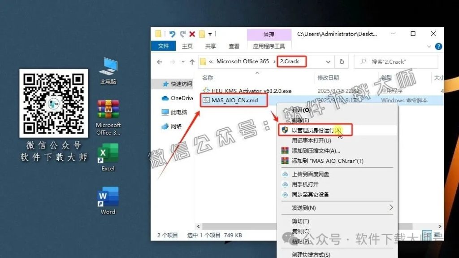Open the 文件 ribbon tab

click(163, 46)
